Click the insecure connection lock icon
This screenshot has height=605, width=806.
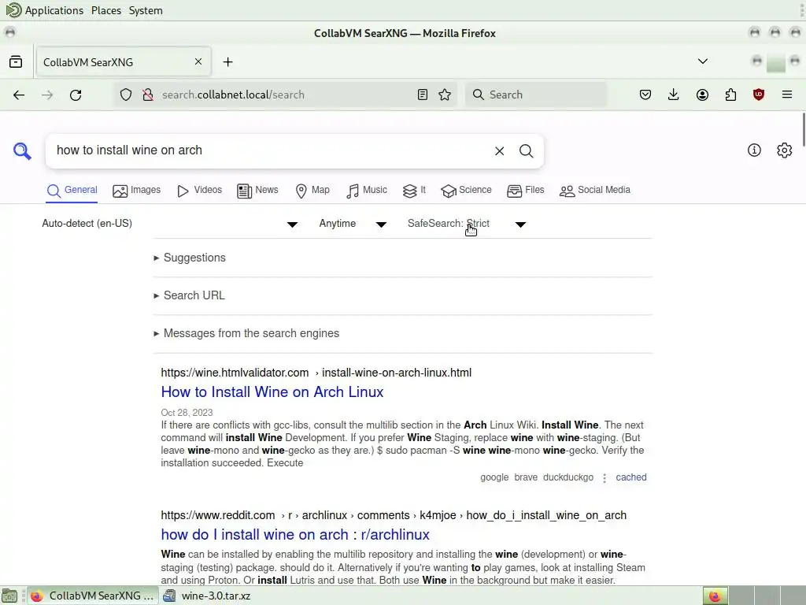(148, 95)
